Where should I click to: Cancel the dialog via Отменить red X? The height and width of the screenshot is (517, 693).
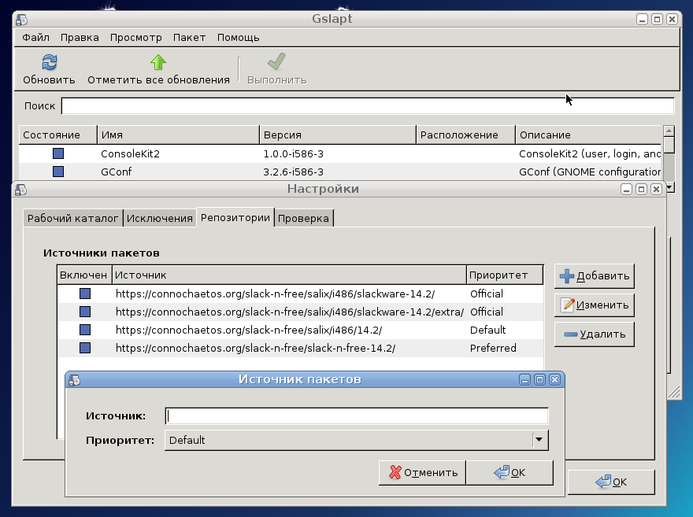pyautogui.click(x=422, y=472)
